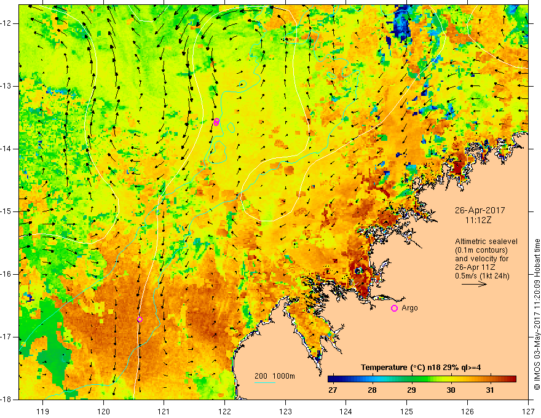The image size is (541, 418).
Task: Click the double Argo float marker near 121.9E, 13.6S
Action: (216, 122)
